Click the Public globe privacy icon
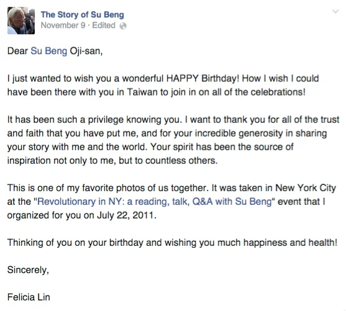Screen dimensions: 346x311 click(x=123, y=26)
